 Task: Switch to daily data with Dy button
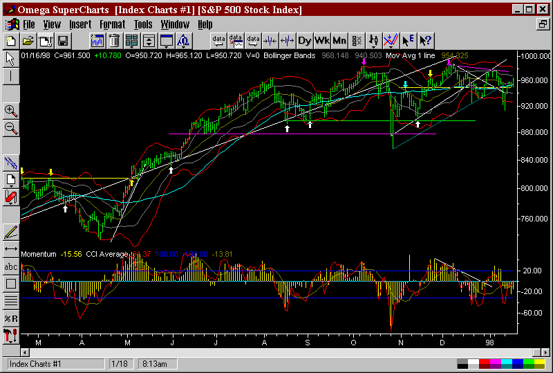pos(305,41)
